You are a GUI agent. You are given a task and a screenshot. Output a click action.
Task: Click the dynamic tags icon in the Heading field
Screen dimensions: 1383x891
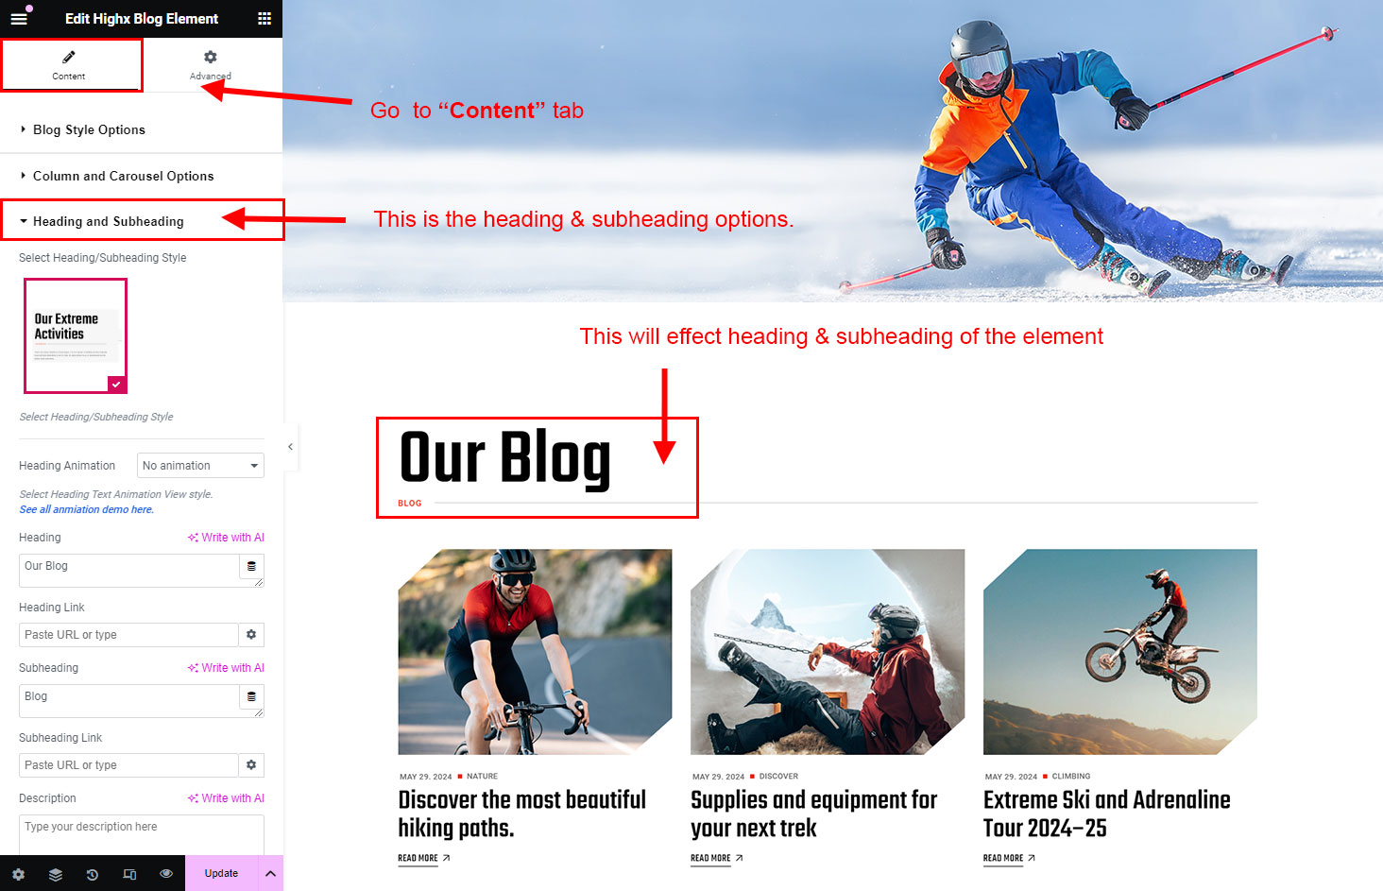(251, 567)
